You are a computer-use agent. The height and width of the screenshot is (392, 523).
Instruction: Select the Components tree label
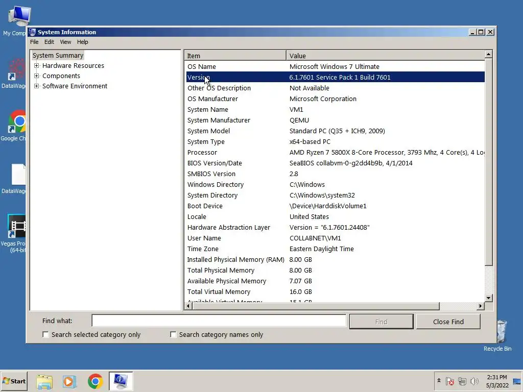[61, 76]
